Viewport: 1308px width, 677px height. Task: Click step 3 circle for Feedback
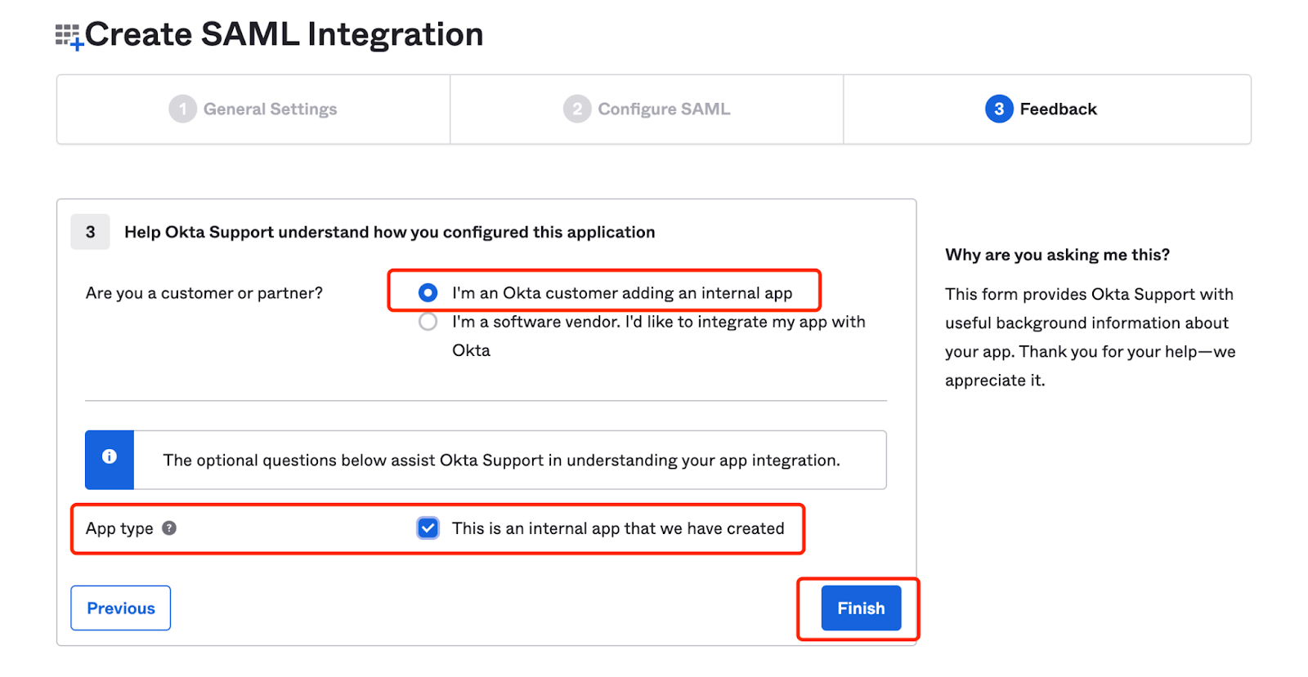click(999, 109)
